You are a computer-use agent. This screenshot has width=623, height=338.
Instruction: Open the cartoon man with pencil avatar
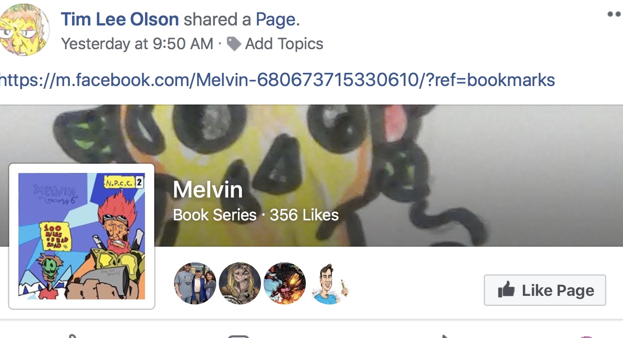tap(330, 284)
